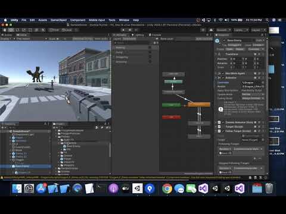Select the orange state node in Animator graph
Image resolution: width=286 pixels, height=214 pixels.
pos(199,105)
